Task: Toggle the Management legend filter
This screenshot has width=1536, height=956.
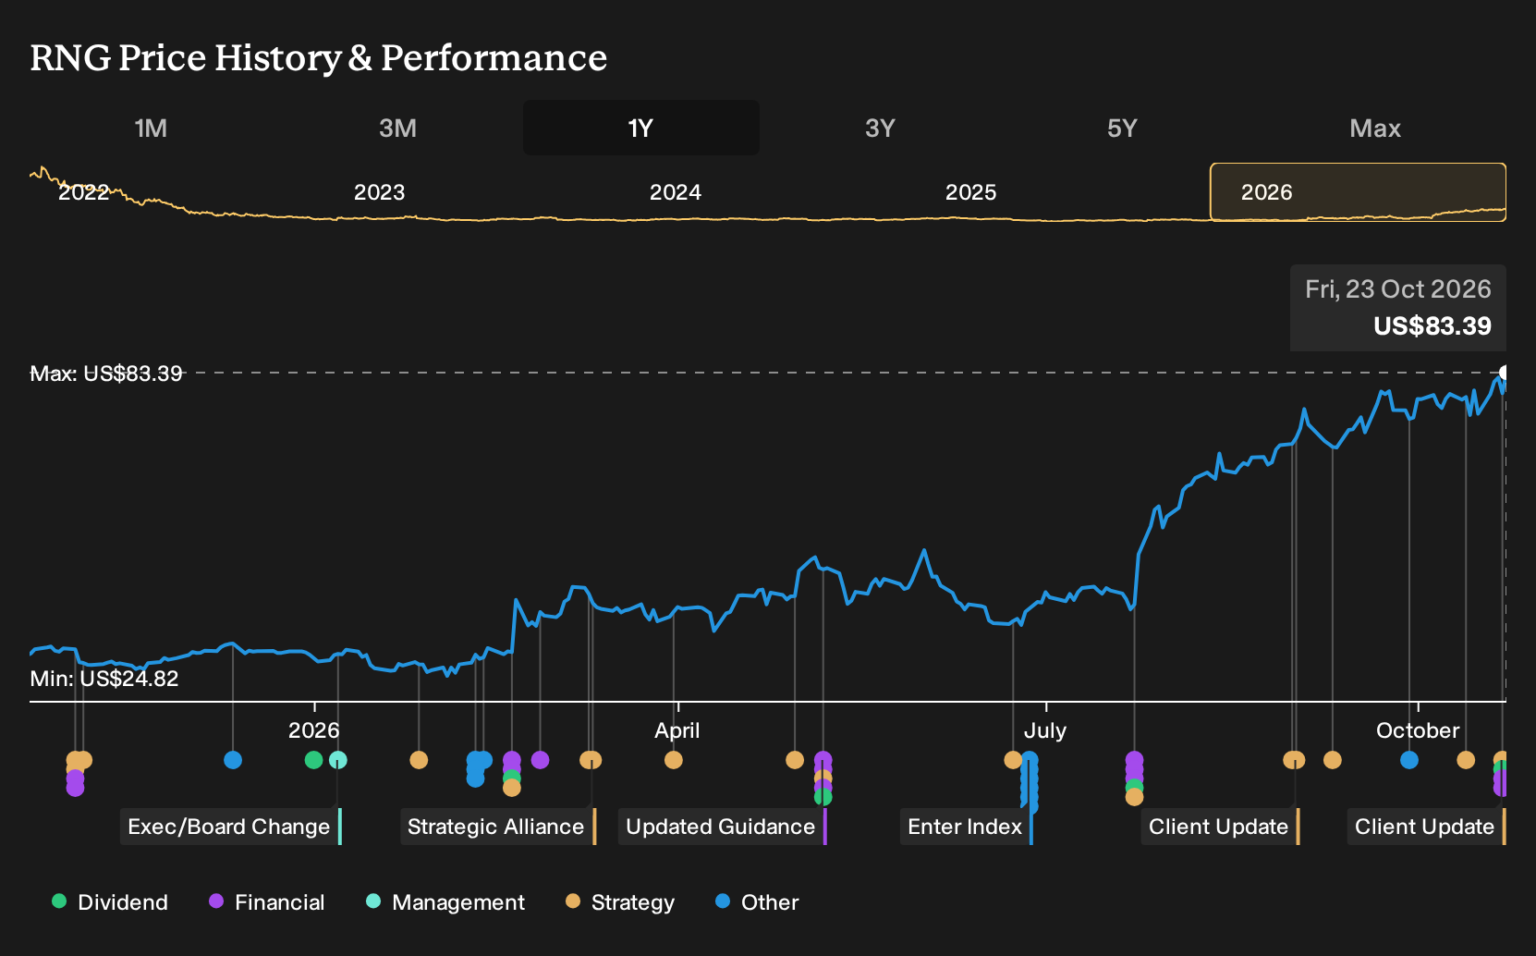Action: pos(445,902)
